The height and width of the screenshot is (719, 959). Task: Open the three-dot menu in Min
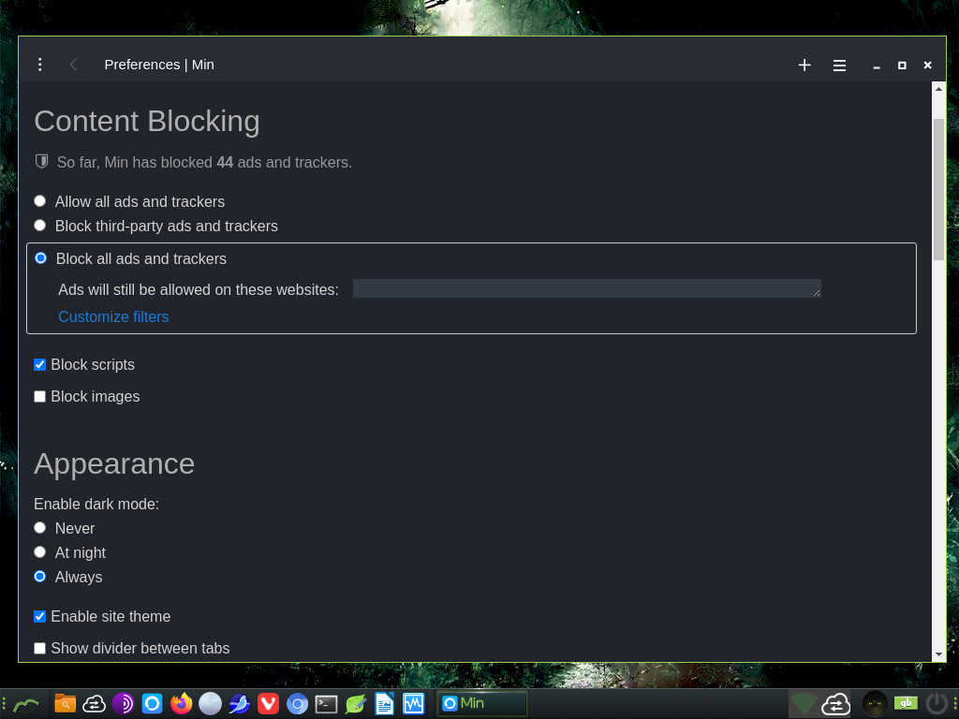(x=39, y=65)
